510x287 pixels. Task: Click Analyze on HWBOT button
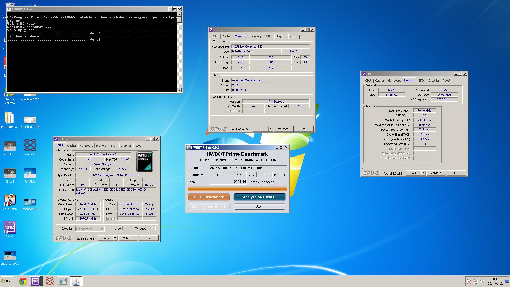(260, 197)
